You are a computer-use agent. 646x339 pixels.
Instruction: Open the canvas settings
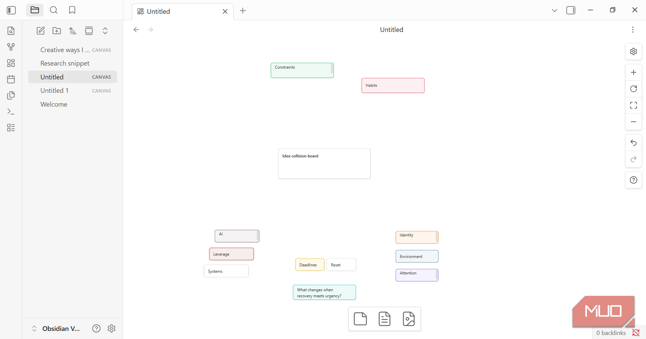point(634,51)
